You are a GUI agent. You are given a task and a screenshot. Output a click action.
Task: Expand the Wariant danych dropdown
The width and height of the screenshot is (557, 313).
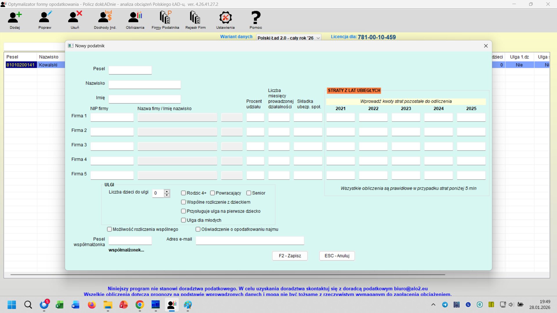[318, 38]
